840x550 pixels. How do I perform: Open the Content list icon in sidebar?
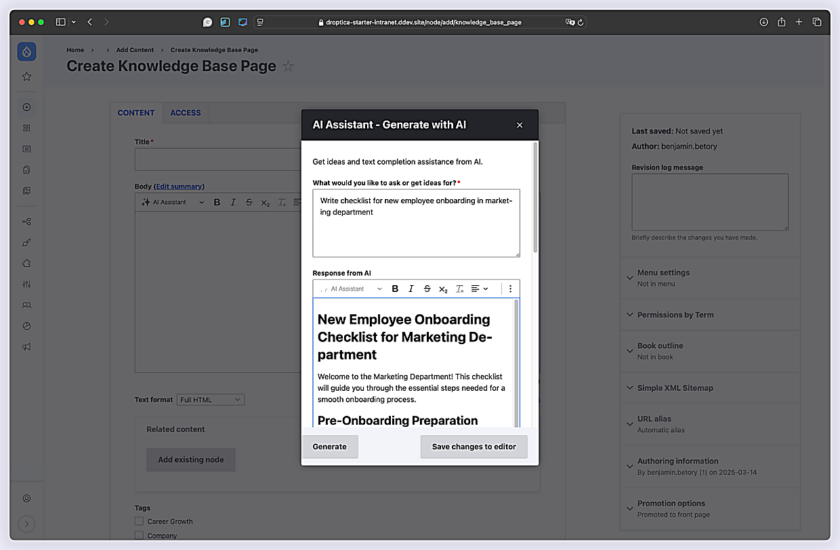26,149
